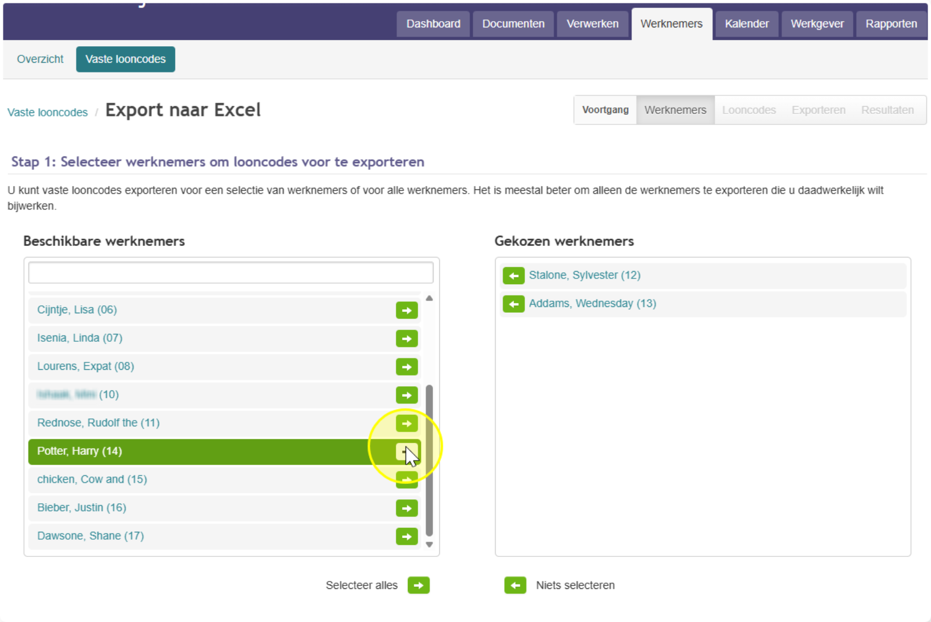Go to Werkgever tab
Viewport: 931px width, 622px height.
[817, 24]
